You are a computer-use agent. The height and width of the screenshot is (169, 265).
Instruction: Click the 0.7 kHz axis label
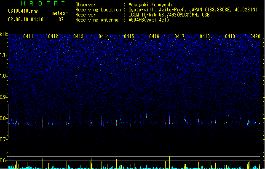click(3, 139)
